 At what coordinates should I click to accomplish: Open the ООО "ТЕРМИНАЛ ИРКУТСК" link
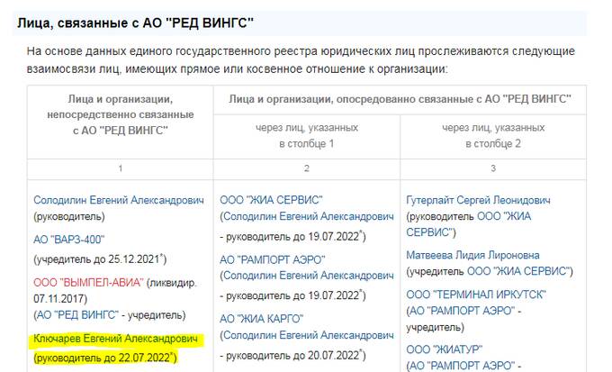476,295
